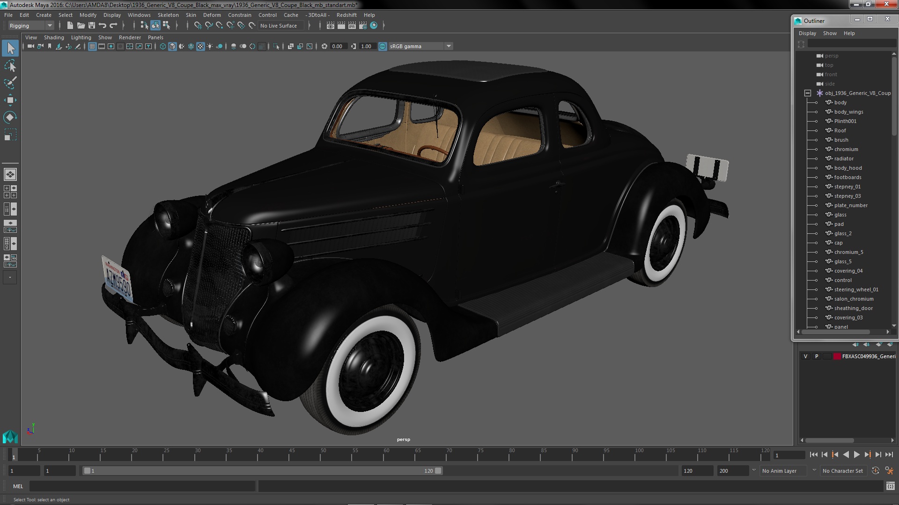
Task: Play animation forwards
Action: (x=856, y=454)
